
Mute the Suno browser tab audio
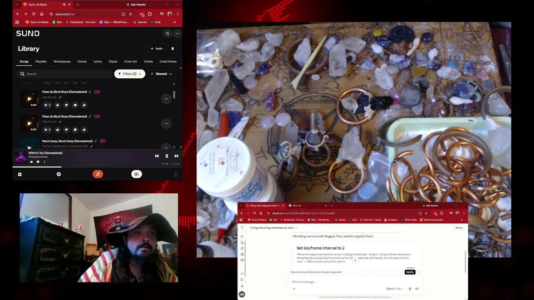(x=64, y=5)
